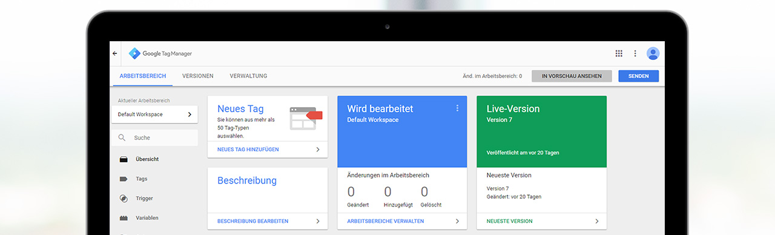Click Arbeitsbereiche verwalten link
Screen dimensions: 775x235
386,221
